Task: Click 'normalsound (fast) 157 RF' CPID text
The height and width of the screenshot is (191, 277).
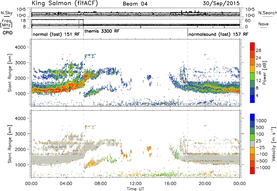Action: [x=218, y=34]
